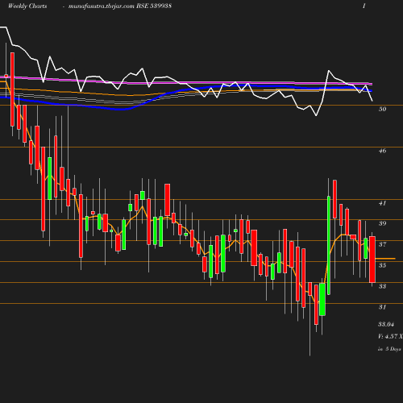Click the 'Weekly Charts' title text
This screenshot has width=403, height=403.
[x=27, y=6]
